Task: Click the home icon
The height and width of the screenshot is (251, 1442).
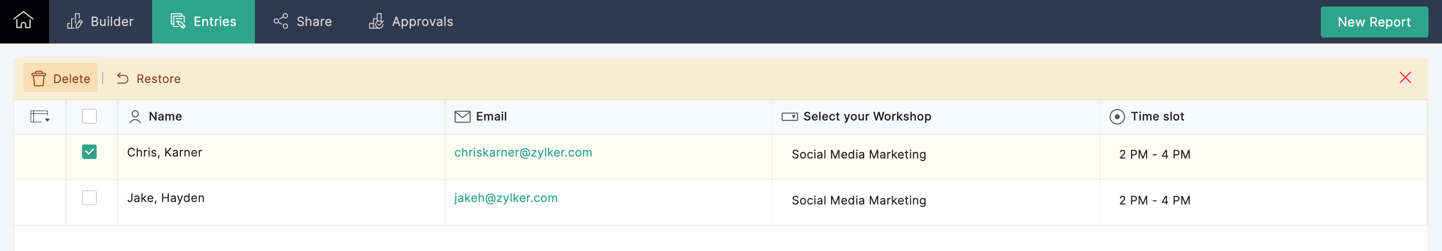Action: [x=24, y=20]
